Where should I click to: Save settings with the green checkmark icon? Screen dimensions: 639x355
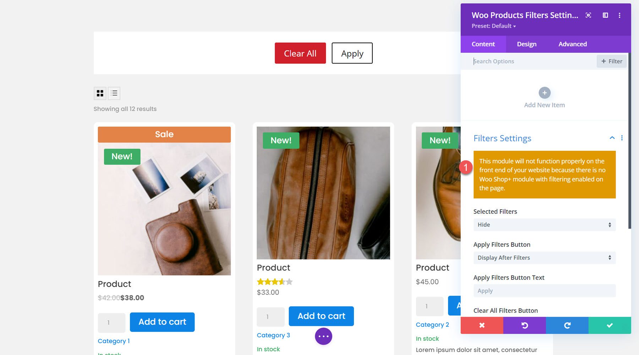coord(610,325)
